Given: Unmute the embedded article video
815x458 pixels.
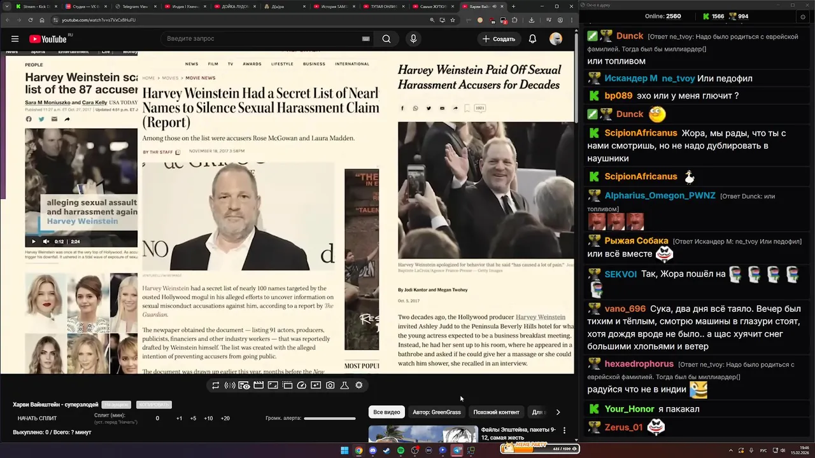Looking at the screenshot, I should [x=46, y=242].
